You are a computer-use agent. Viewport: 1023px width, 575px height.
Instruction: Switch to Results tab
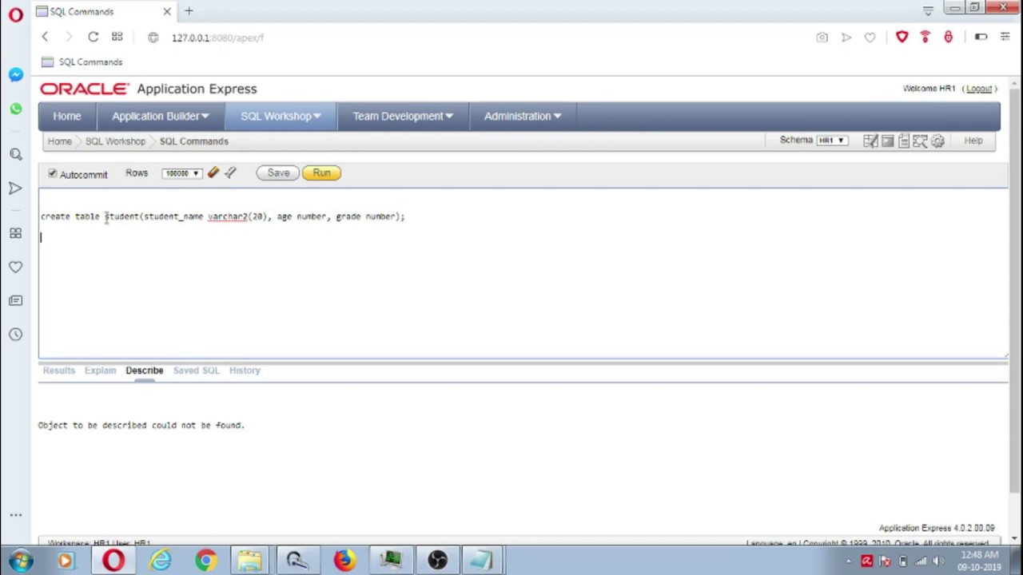[x=58, y=371]
